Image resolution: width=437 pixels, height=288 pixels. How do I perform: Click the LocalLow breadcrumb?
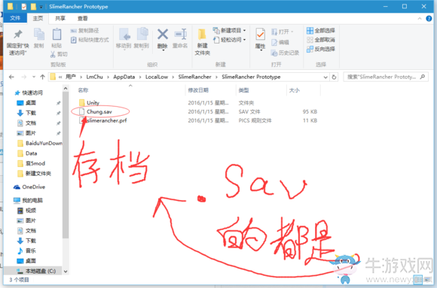coord(157,77)
